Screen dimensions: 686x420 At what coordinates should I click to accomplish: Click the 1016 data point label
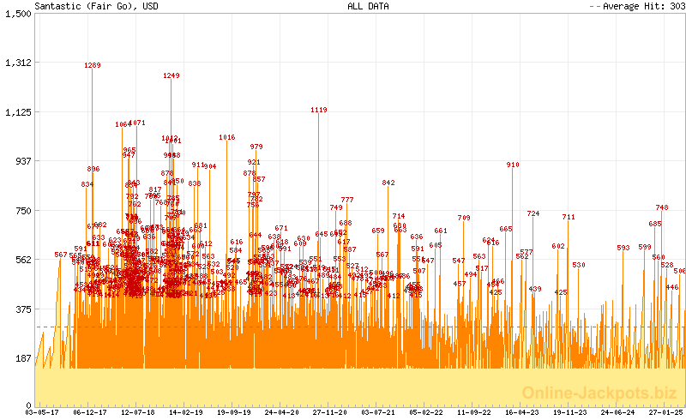[227, 138]
